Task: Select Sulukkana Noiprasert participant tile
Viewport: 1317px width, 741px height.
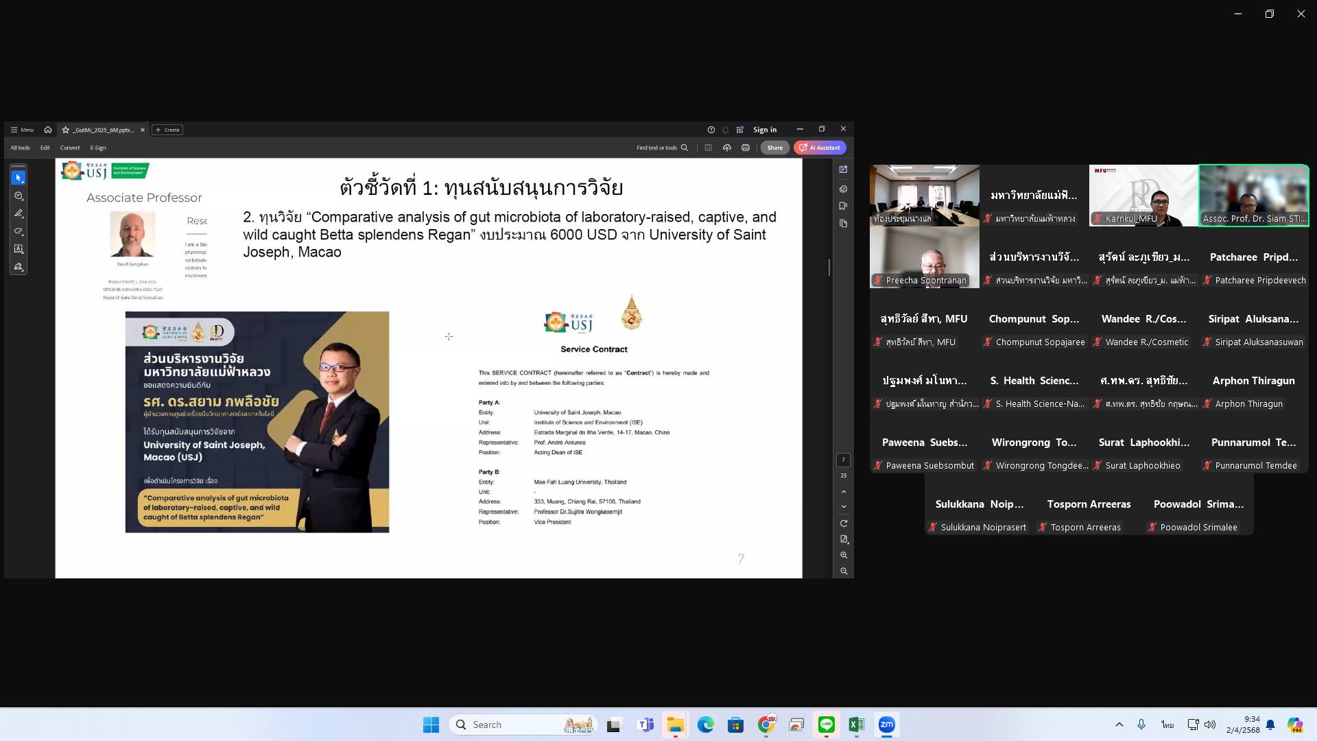Action: (980, 504)
